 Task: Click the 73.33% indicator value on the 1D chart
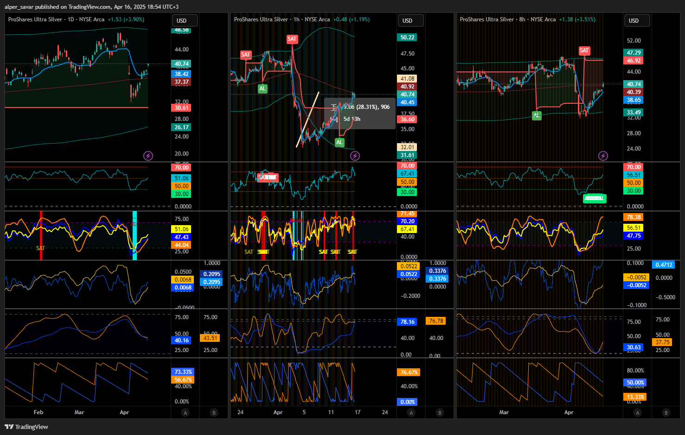point(183,372)
